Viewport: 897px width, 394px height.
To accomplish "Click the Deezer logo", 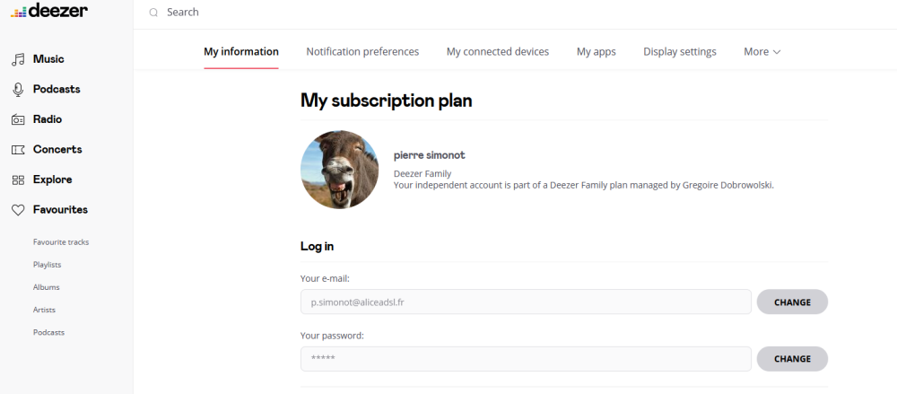I will 49,12.
